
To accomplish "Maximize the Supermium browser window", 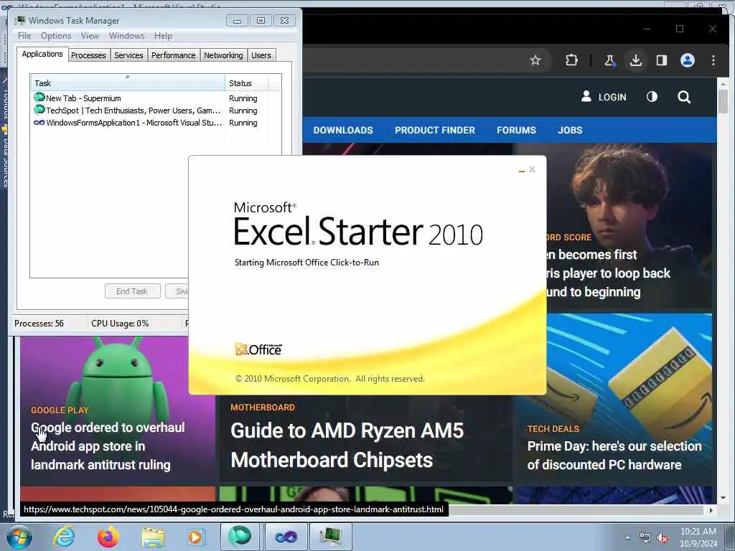I will coord(680,29).
